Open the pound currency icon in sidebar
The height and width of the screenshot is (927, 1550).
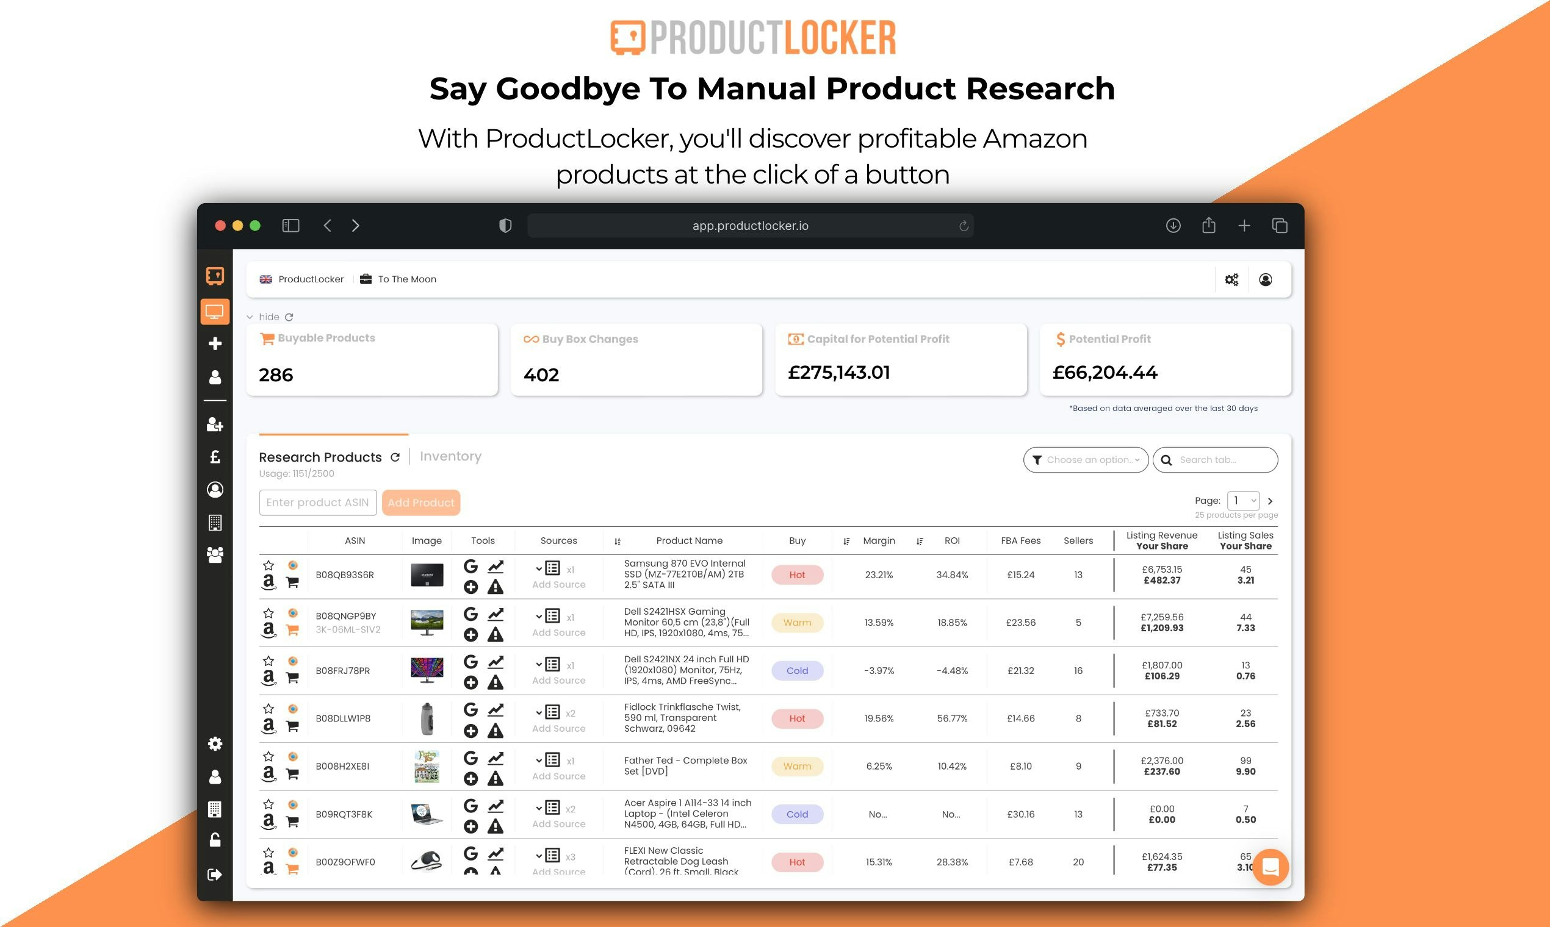pos(214,457)
